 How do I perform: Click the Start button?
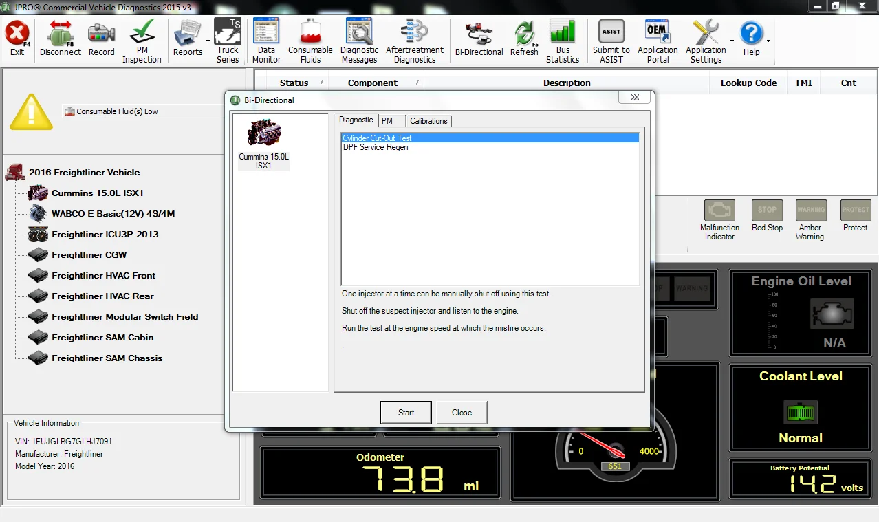click(x=406, y=413)
